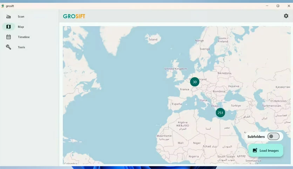
Task: Click the Ísland map label
Action: tap(153, 39)
